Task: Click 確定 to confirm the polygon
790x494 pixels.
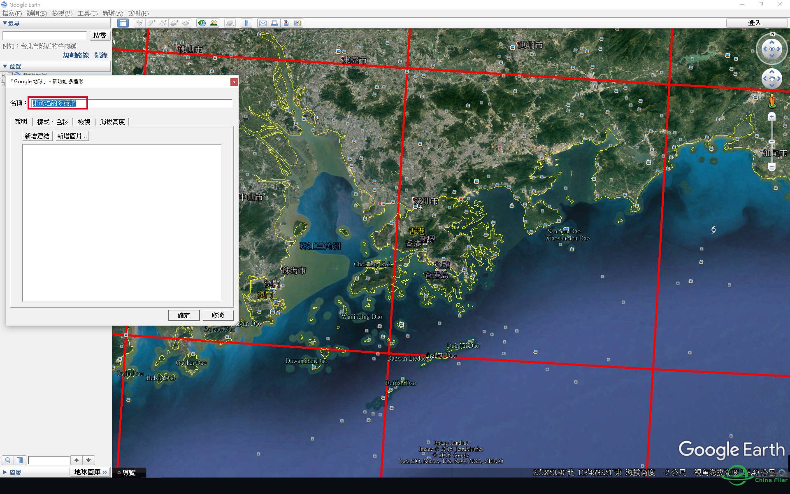Action: pos(184,315)
